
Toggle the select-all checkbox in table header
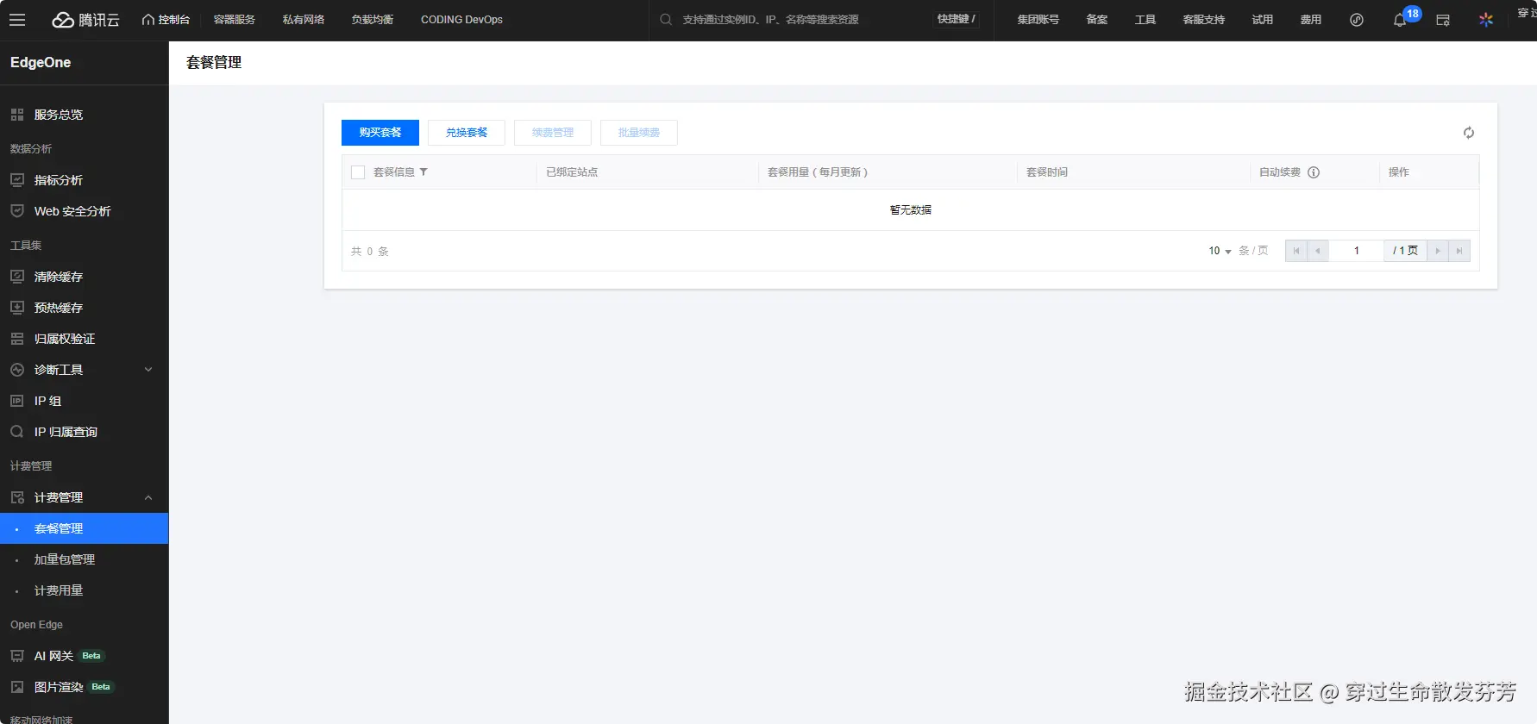358,172
